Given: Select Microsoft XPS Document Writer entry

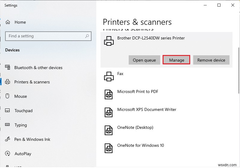Looking at the screenshot, I should [147, 109].
